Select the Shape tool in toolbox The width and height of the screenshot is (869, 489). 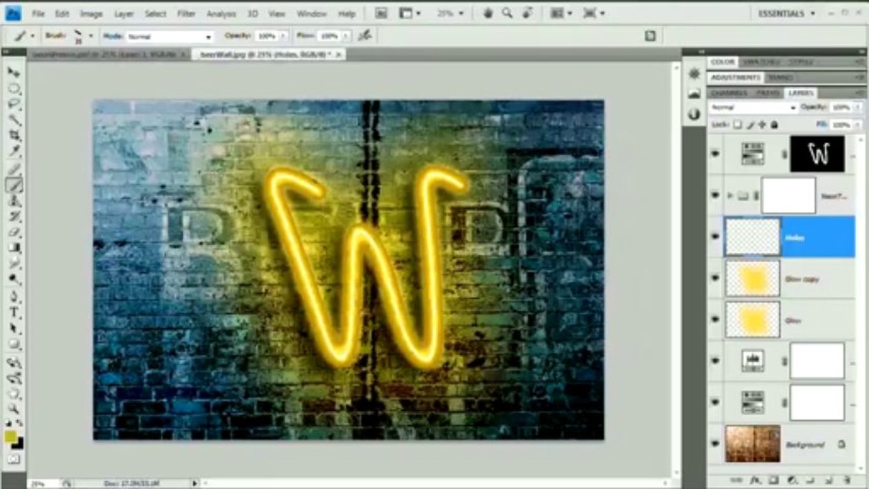click(x=14, y=345)
